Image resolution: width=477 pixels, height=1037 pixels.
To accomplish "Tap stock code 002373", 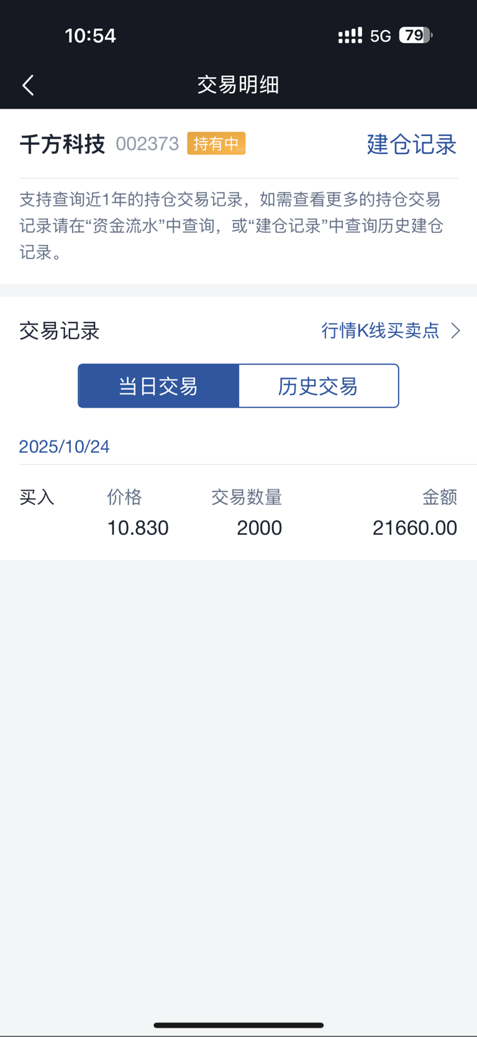I will click(x=147, y=144).
